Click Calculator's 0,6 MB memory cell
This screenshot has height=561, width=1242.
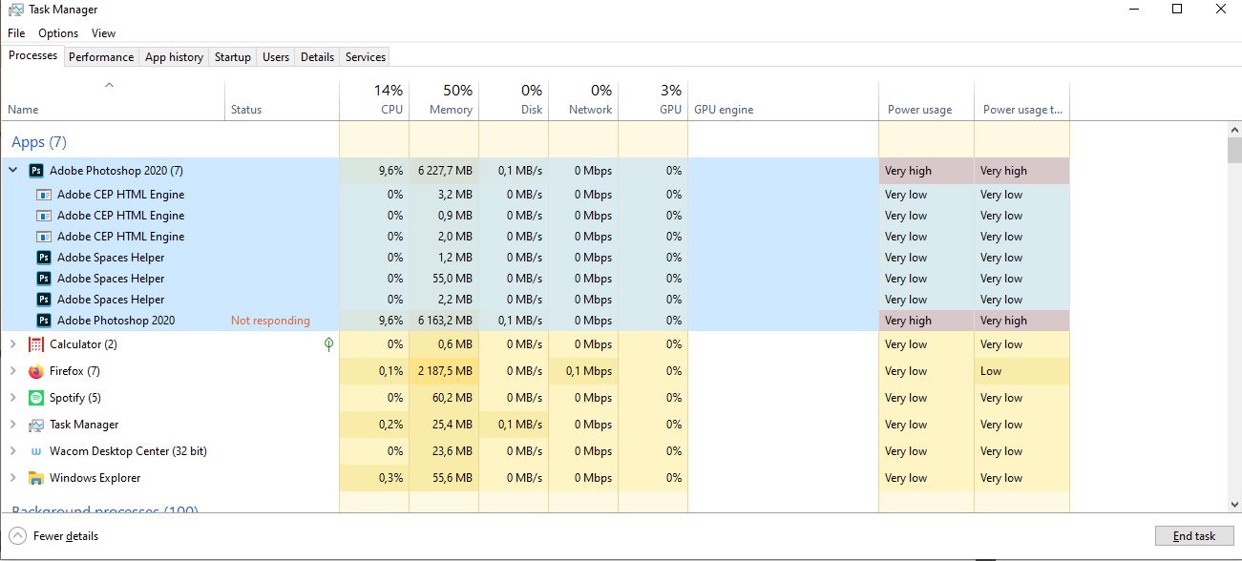(x=444, y=344)
